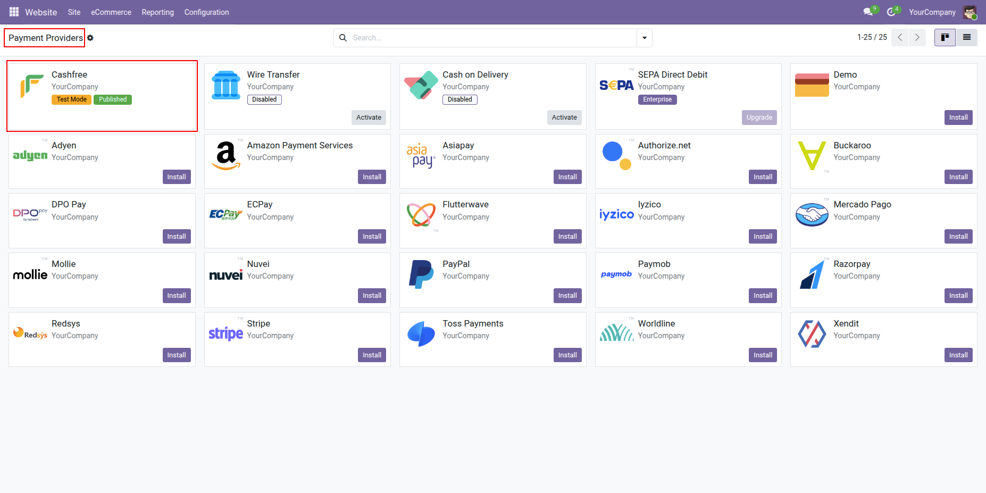
Task: Click the Mercado Pago handshake logo
Action: click(x=812, y=215)
